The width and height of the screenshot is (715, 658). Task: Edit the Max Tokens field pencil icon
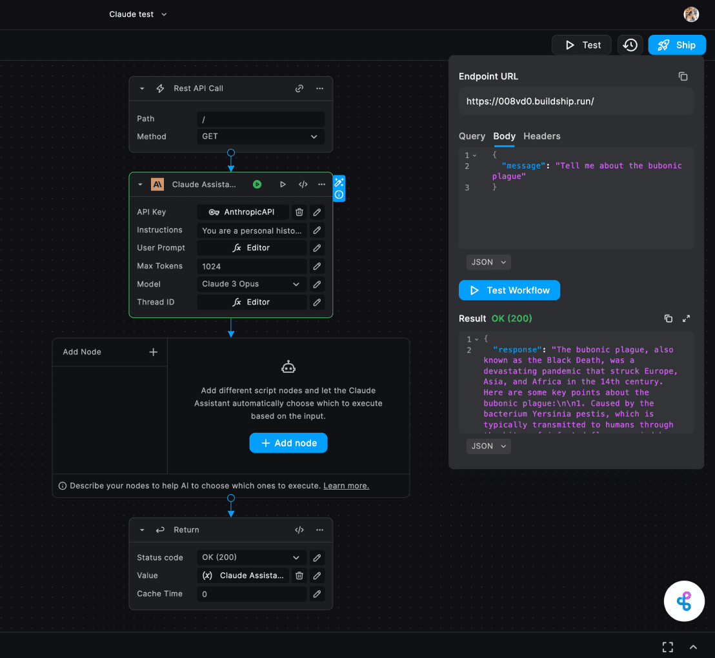pos(317,266)
